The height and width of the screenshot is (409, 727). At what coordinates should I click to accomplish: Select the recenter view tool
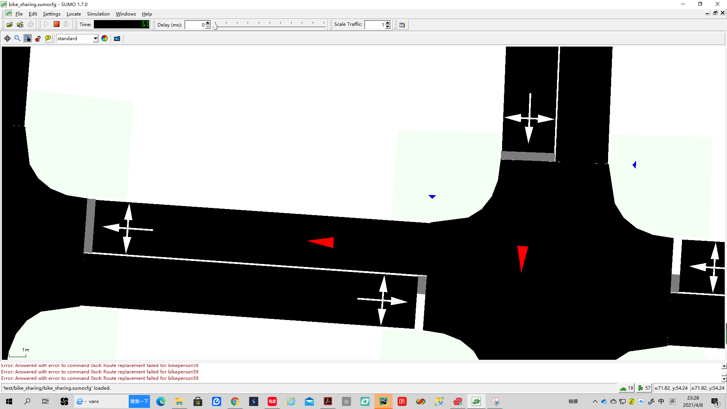click(7, 38)
